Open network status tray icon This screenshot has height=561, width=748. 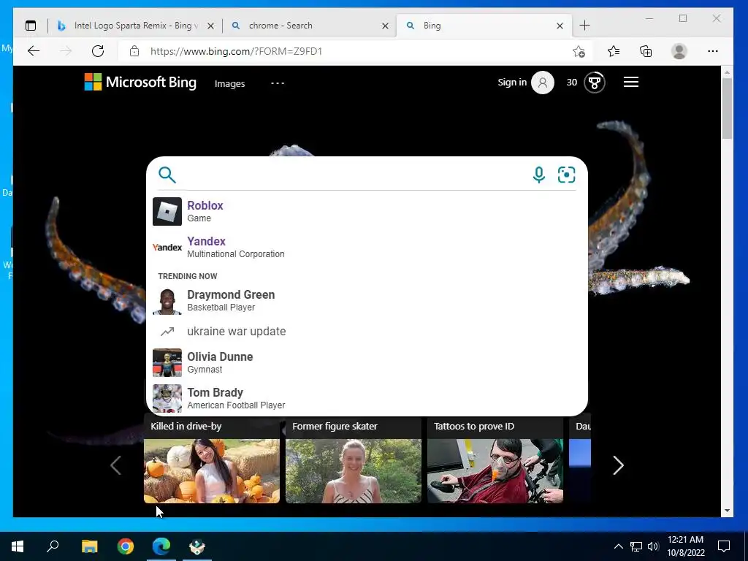pos(636,546)
